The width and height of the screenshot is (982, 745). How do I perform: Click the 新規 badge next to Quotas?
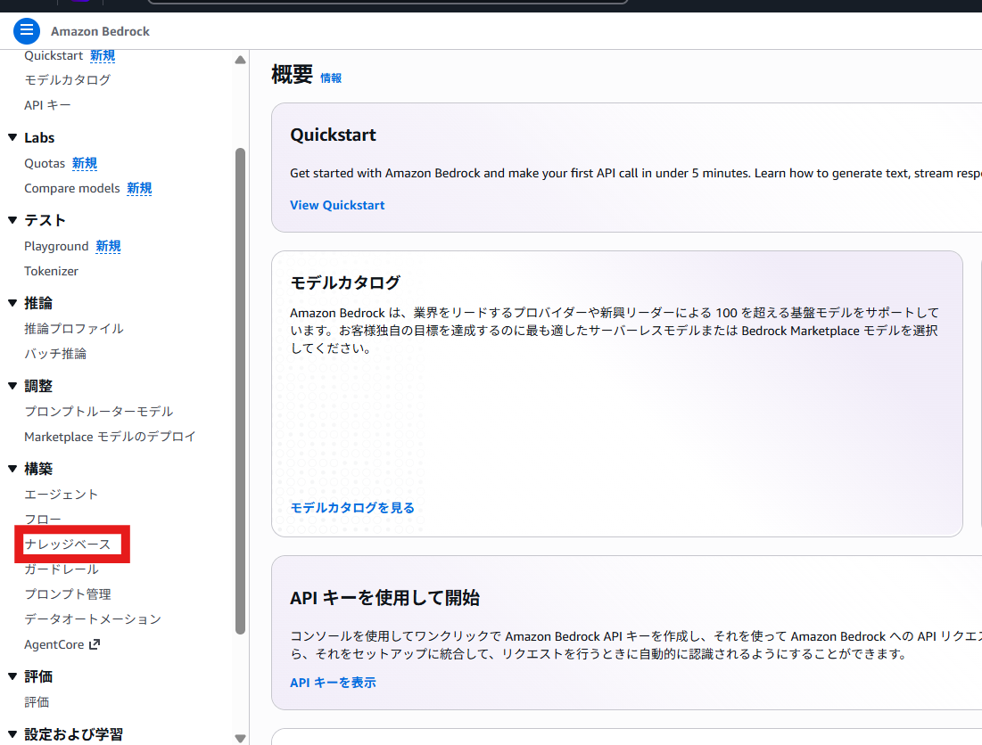85,163
